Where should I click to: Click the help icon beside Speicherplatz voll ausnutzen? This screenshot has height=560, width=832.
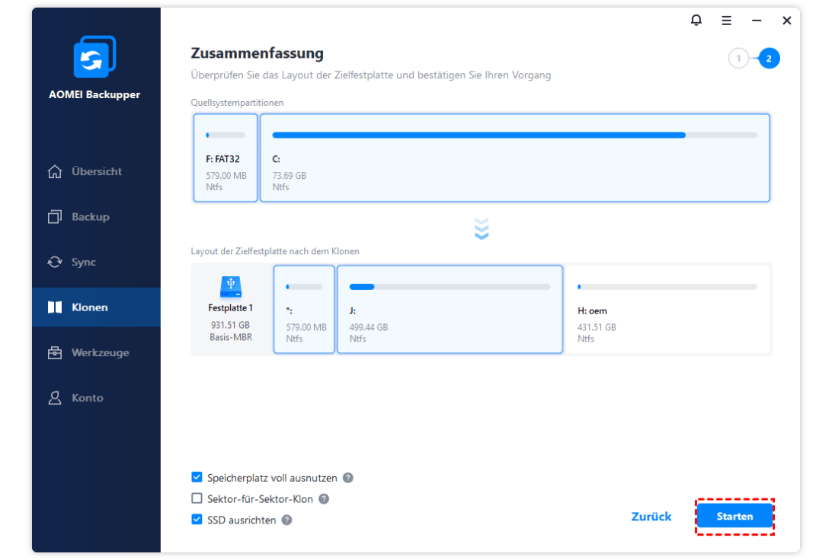347,478
